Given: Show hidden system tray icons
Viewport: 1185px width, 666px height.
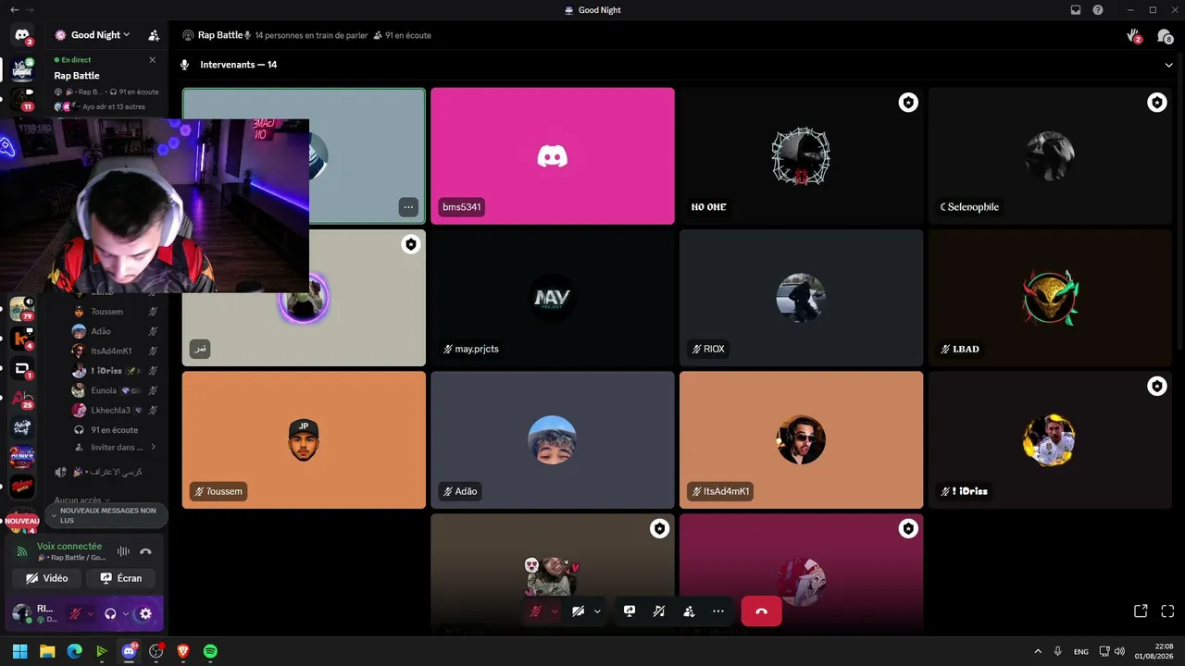Looking at the screenshot, I should (x=1037, y=651).
